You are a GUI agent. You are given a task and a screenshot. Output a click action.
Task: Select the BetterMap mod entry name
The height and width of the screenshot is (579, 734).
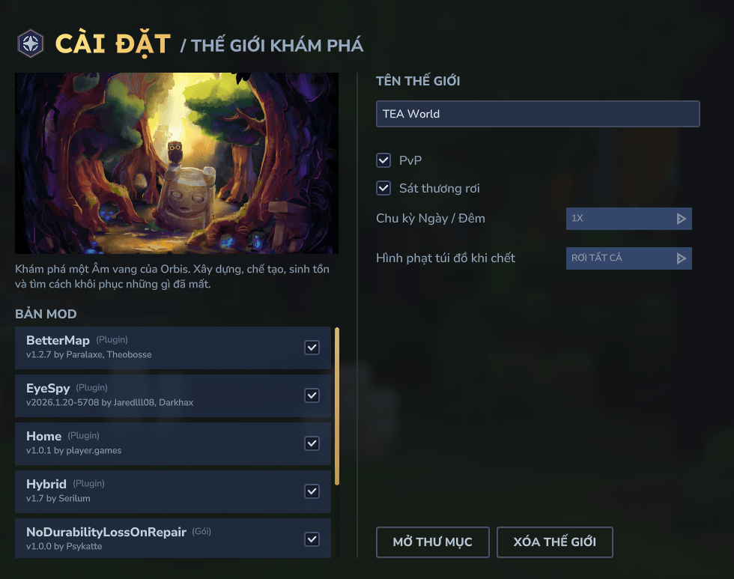[x=58, y=341]
